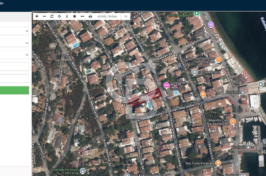Click the Juju cafe orange pin
The width and height of the screenshot is (266, 176).
tap(203, 94)
